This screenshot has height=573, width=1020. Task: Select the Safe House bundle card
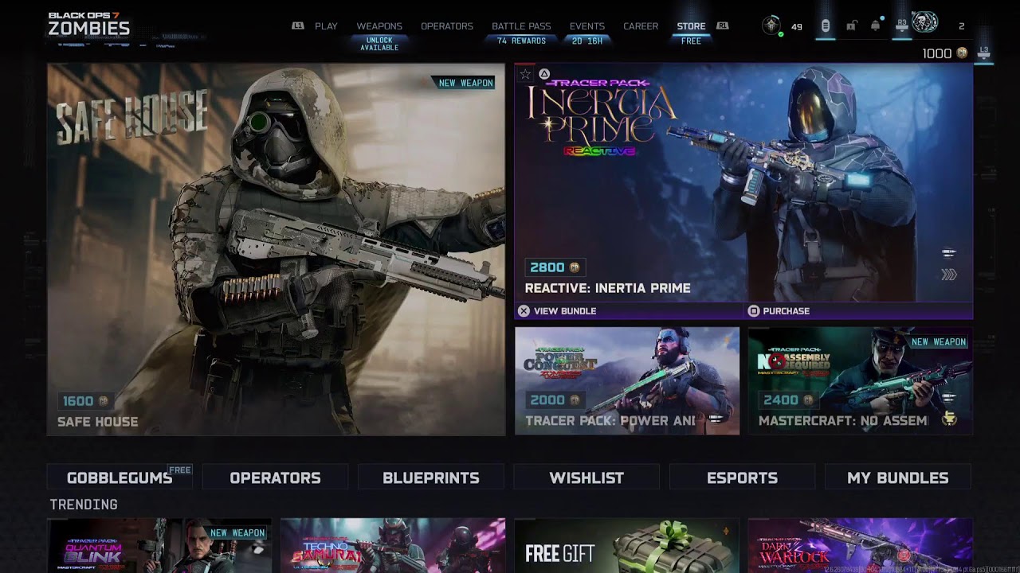click(276, 249)
